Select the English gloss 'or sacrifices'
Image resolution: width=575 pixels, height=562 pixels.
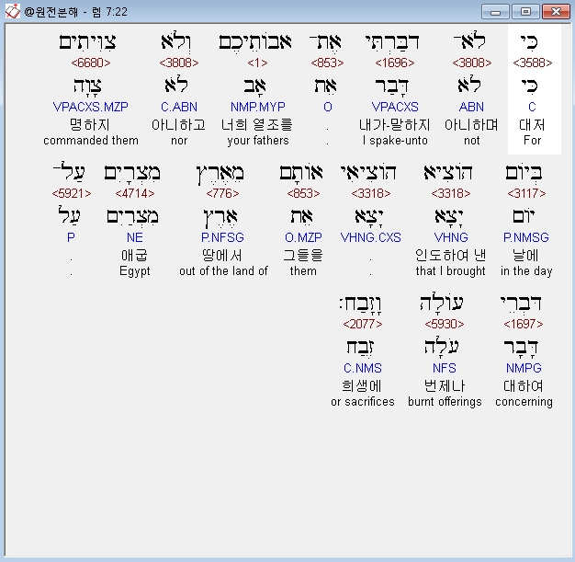[x=363, y=402]
